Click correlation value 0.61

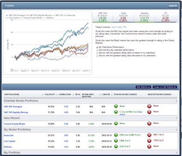(x=66, y=147)
